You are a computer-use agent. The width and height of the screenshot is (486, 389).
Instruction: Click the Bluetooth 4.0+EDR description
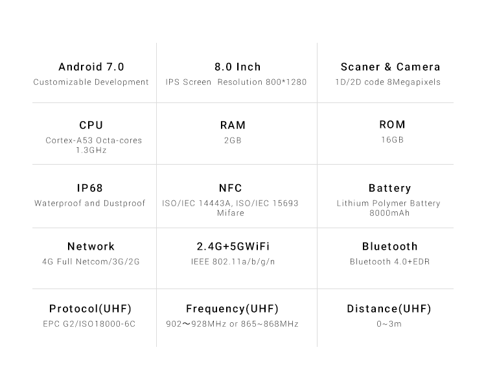pyautogui.click(x=389, y=261)
